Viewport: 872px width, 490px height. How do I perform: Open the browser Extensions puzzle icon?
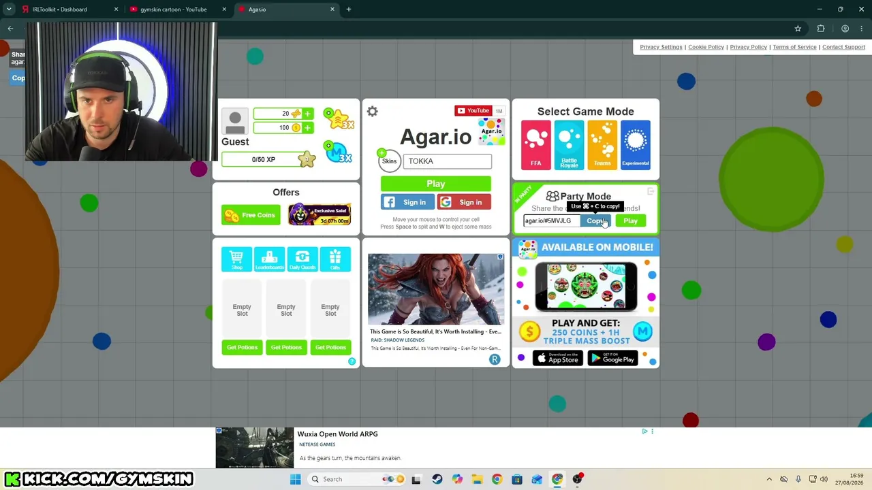821,29
